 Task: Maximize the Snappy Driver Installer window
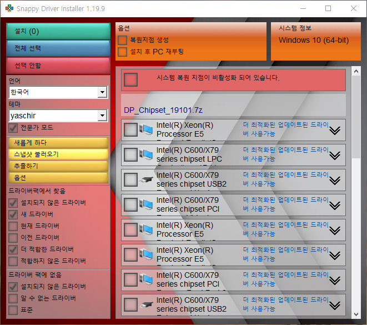pyautogui.click(x=328, y=8)
